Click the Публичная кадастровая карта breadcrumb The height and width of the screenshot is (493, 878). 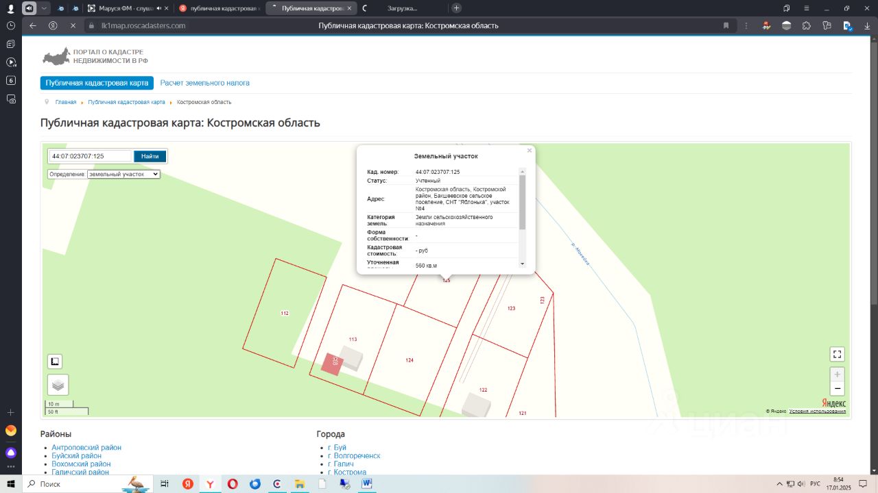pos(127,102)
